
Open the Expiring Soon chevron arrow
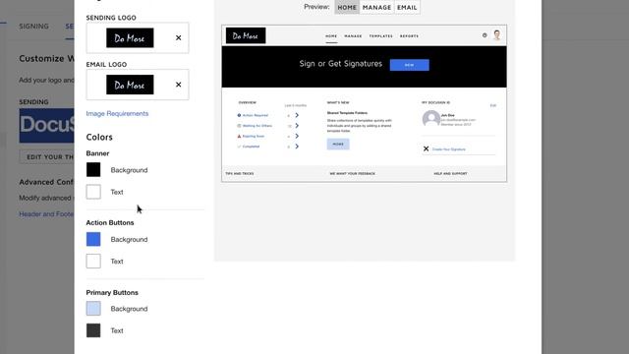click(x=297, y=136)
